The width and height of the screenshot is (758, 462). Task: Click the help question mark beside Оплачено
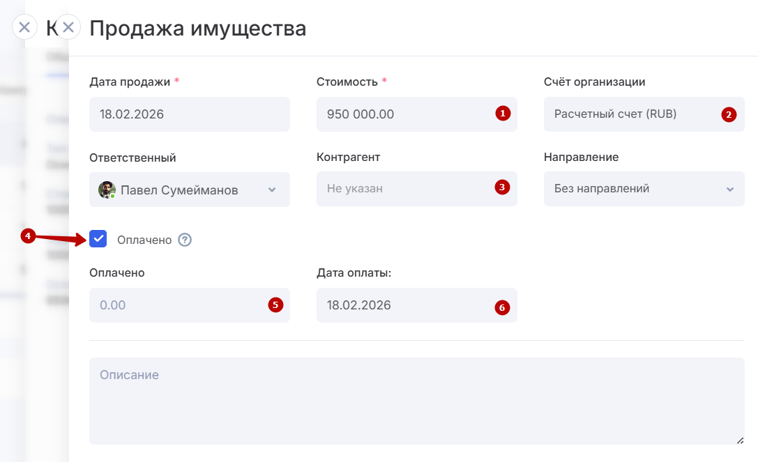point(185,240)
